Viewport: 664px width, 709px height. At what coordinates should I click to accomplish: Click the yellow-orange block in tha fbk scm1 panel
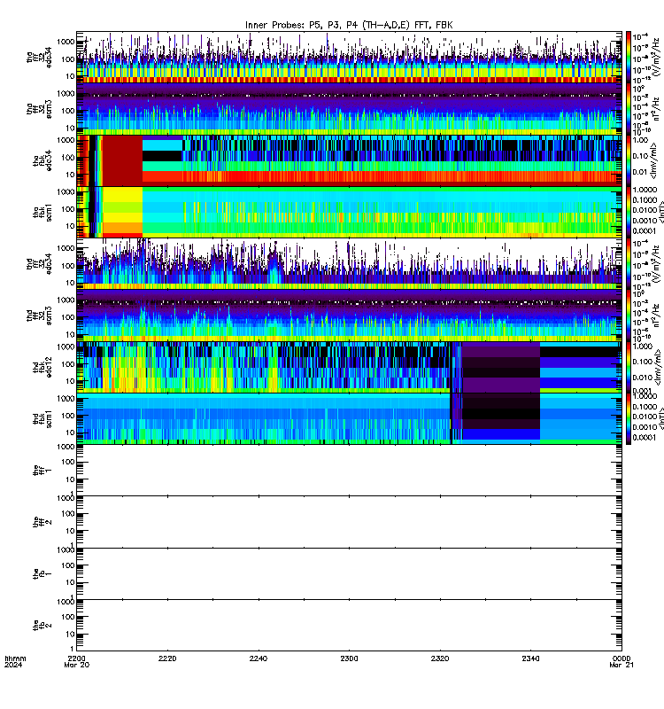point(122,212)
